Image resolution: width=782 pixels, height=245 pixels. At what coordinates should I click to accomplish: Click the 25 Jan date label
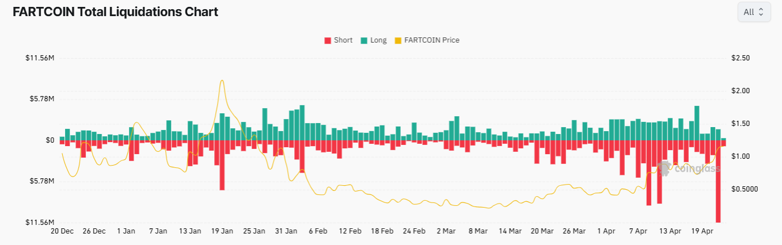click(x=254, y=231)
